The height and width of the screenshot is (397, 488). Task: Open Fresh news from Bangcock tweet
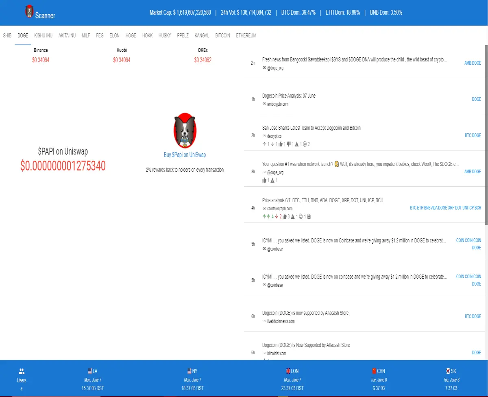(x=355, y=59)
